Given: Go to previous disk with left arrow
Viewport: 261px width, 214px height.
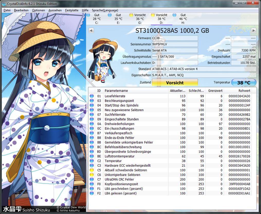Looking at the screenshot, I should point(91,30).
